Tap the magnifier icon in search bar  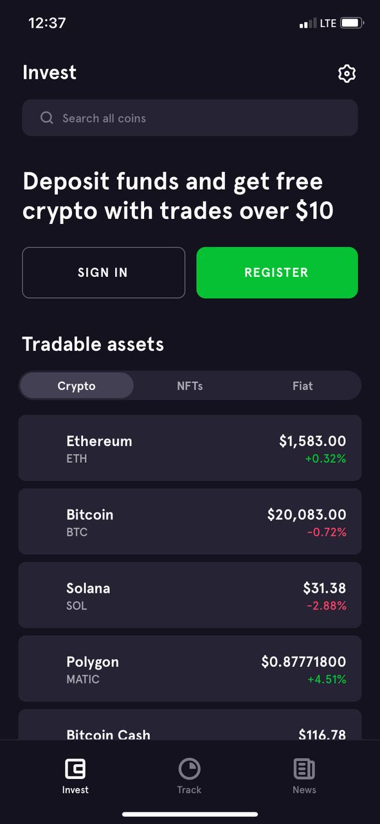tap(47, 118)
